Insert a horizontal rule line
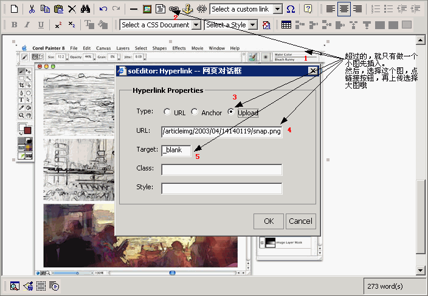This screenshot has height=296, width=428. point(134,9)
